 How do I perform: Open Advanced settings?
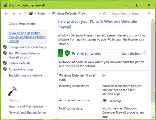click(x=21, y=69)
